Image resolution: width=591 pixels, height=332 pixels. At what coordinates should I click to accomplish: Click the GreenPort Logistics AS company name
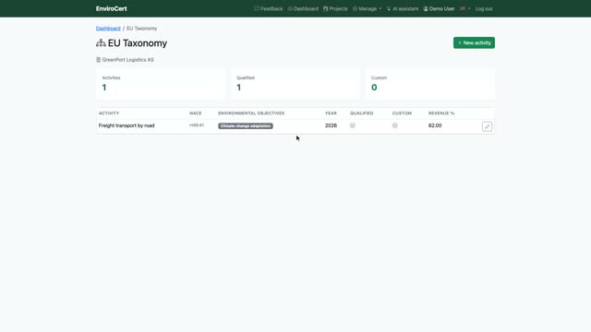tap(127, 60)
